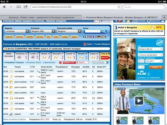167x125 pixels.
Task: Open the archivio button
Action: click(x=20, y=37)
